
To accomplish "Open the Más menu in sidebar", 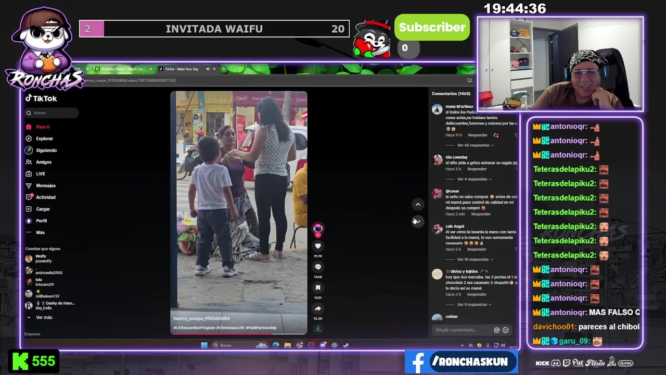I will click(35, 232).
